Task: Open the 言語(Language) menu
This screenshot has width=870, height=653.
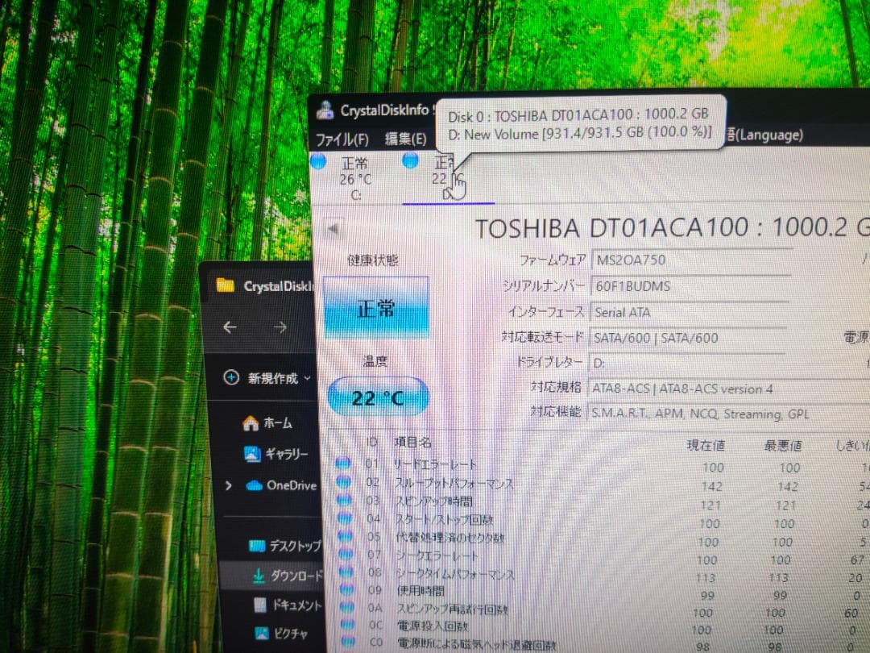Action: [764, 135]
